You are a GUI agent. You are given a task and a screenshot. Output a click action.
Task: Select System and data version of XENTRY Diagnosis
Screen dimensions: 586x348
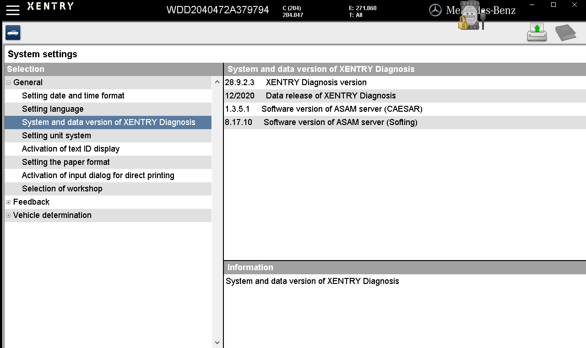108,122
